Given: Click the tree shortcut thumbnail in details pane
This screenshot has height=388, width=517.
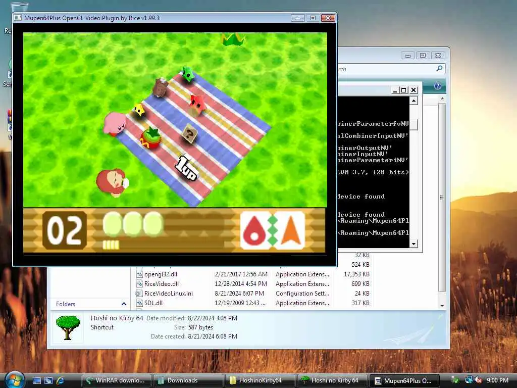Looking at the screenshot, I should coord(68,327).
